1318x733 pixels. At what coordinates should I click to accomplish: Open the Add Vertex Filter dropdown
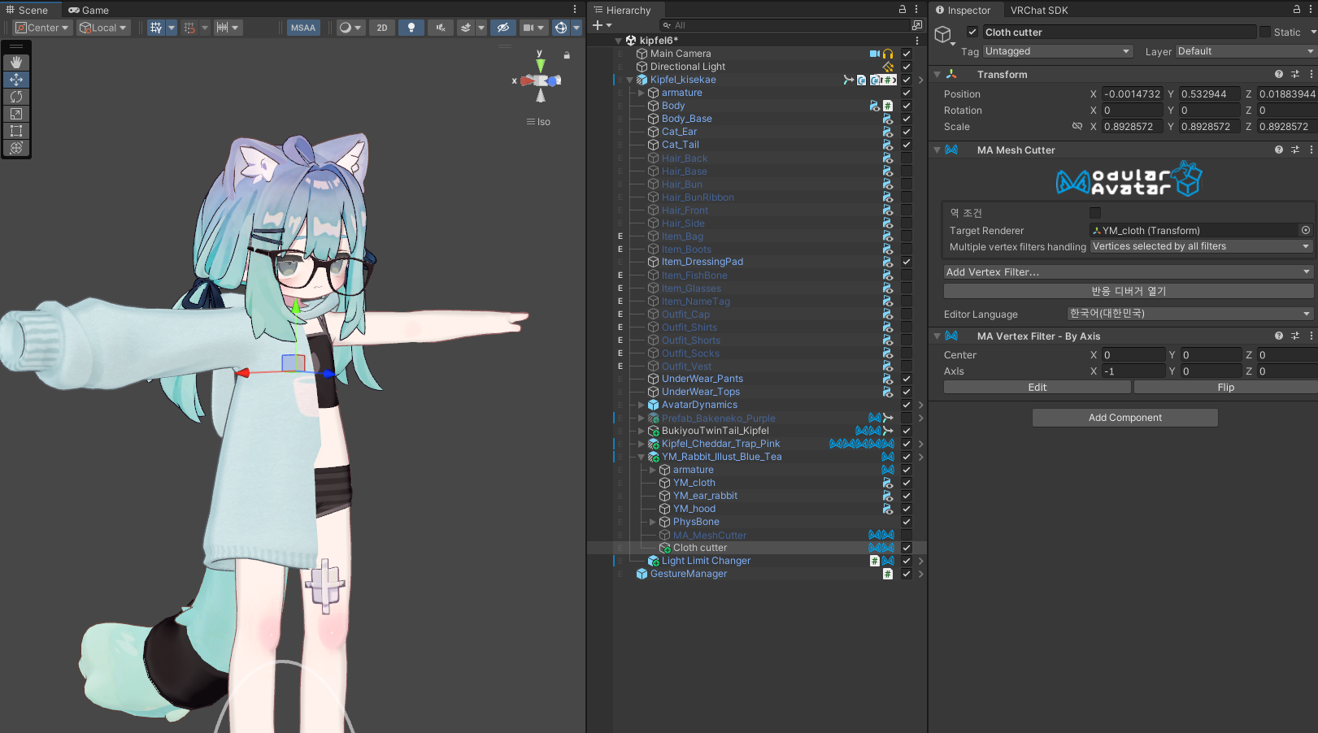coord(1129,271)
